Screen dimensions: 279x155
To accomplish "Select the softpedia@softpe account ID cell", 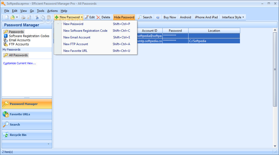I will point(149,36).
